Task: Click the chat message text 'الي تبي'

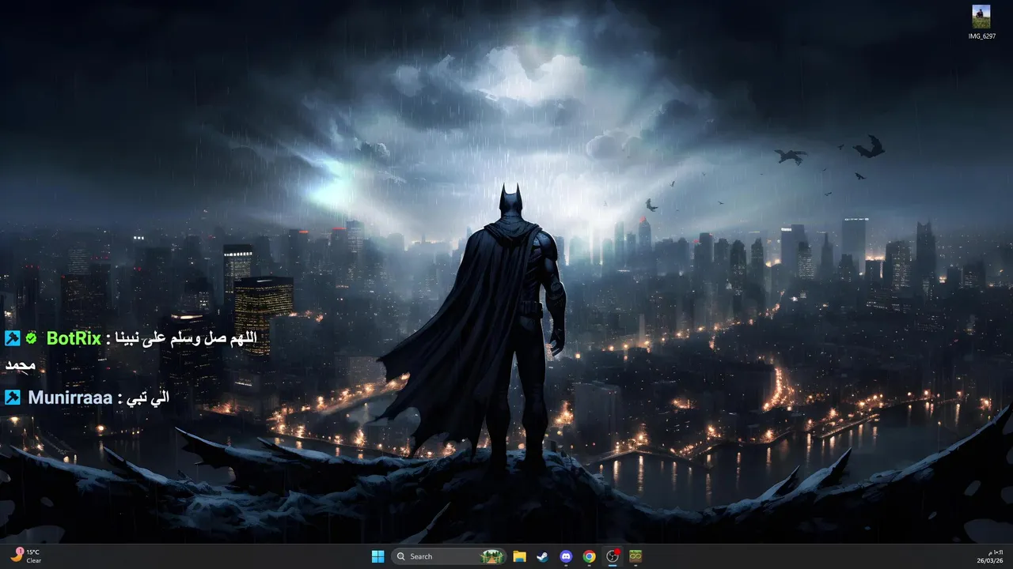Action: 150,398
